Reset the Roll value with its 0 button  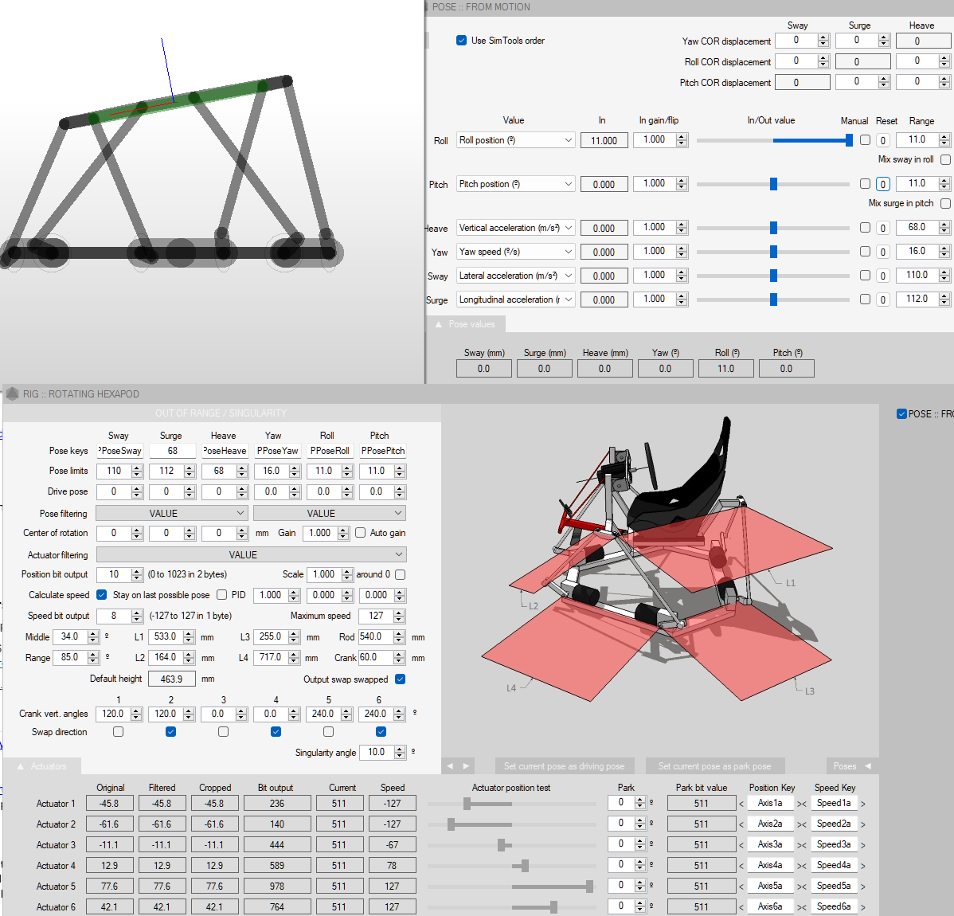click(883, 140)
